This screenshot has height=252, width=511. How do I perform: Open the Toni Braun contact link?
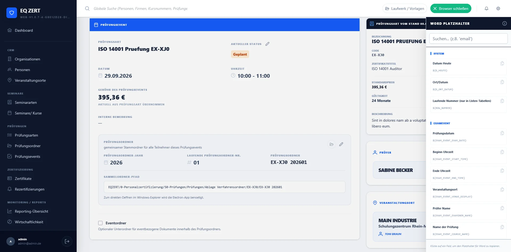(x=393, y=234)
